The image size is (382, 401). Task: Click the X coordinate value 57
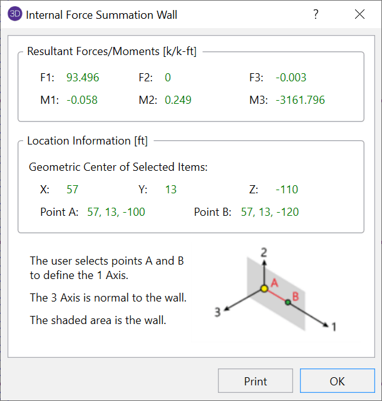(72, 190)
